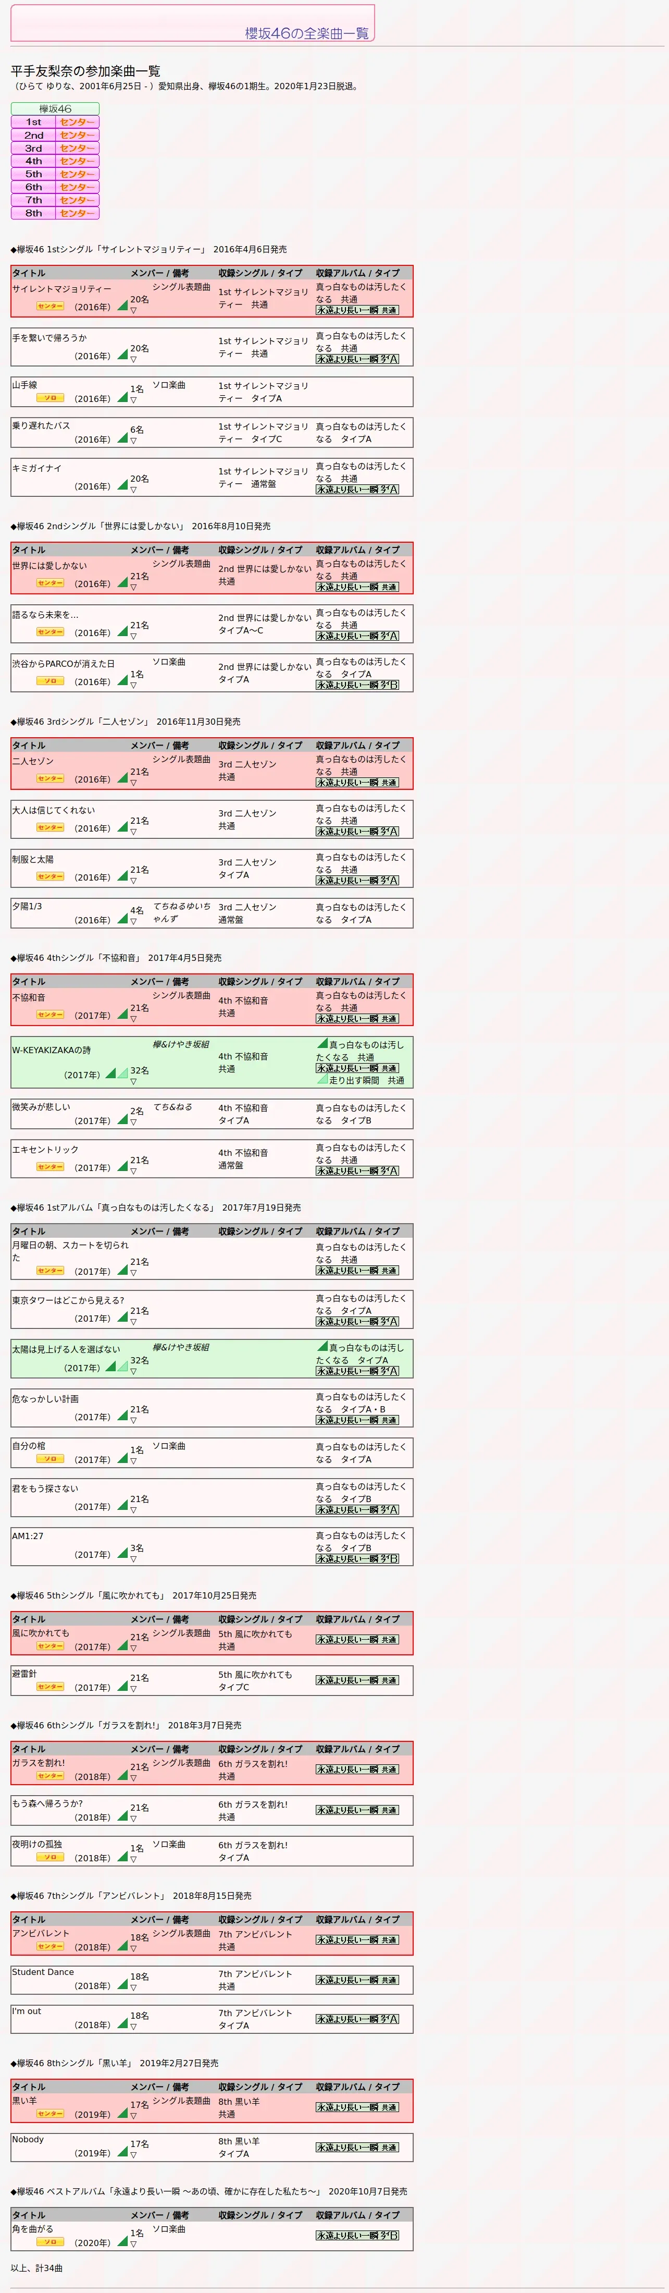Click heading 欅坂46 8thシングル「黒い羊」
Image resolution: width=669 pixels, height=2293 pixels.
tap(115, 2064)
